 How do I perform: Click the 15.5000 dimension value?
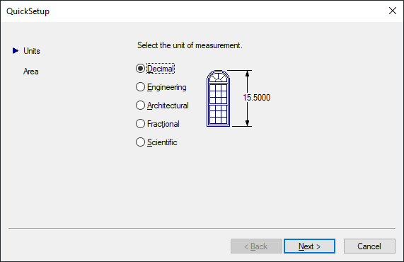point(256,98)
